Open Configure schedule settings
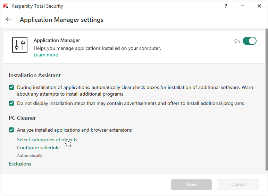This screenshot has height=196, width=268. (x=38, y=148)
